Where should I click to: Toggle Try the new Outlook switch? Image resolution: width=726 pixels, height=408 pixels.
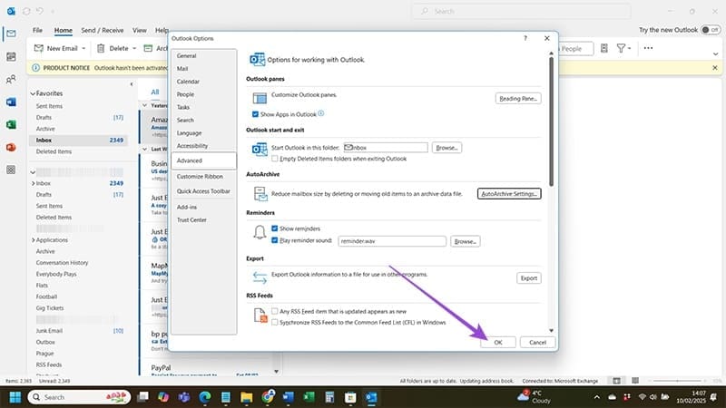710,30
